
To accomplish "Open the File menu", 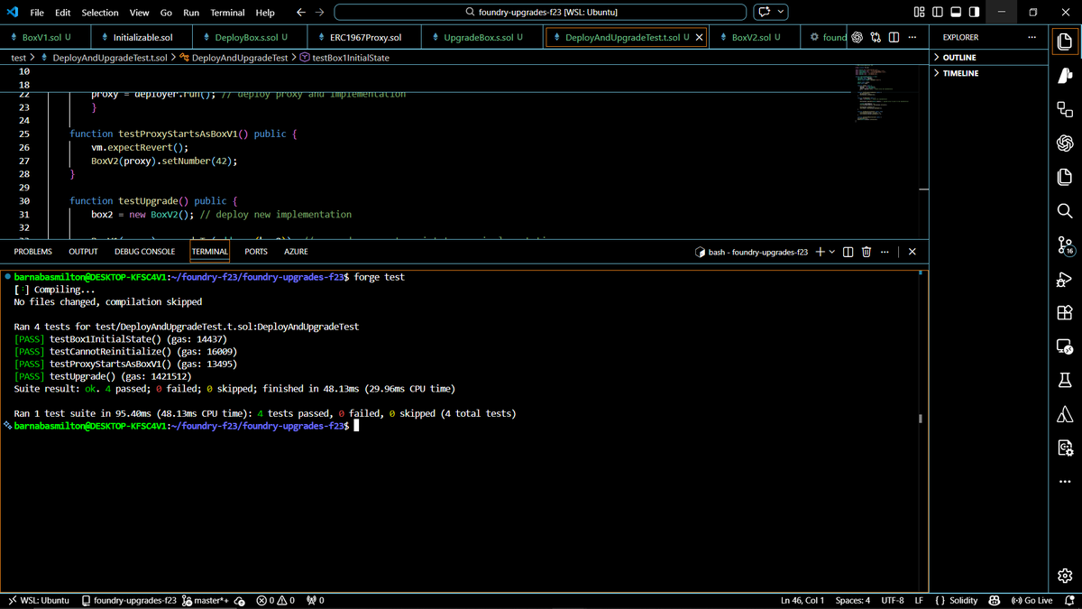I will pyautogui.click(x=37, y=13).
